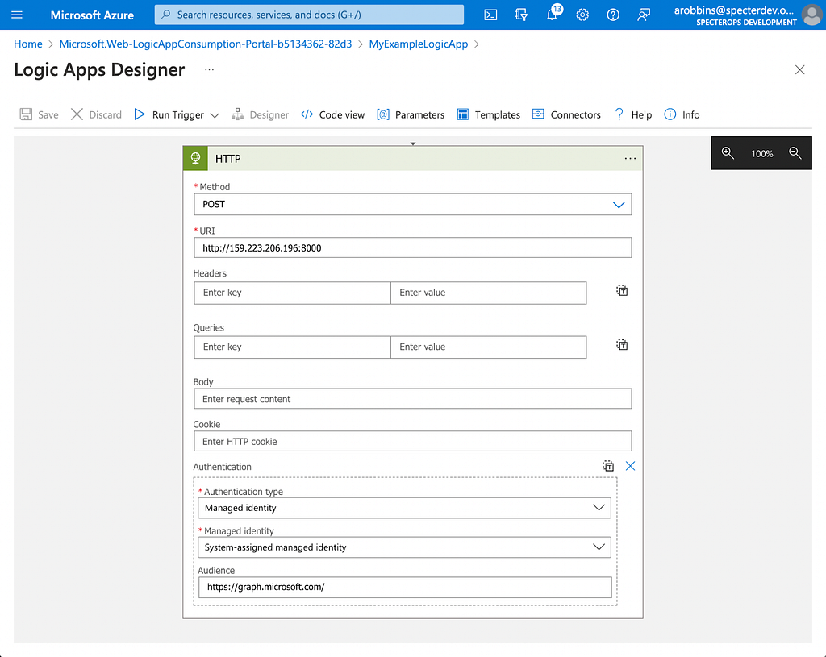Click the Microsoft Azure logo text
The width and height of the screenshot is (826, 657).
click(92, 15)
